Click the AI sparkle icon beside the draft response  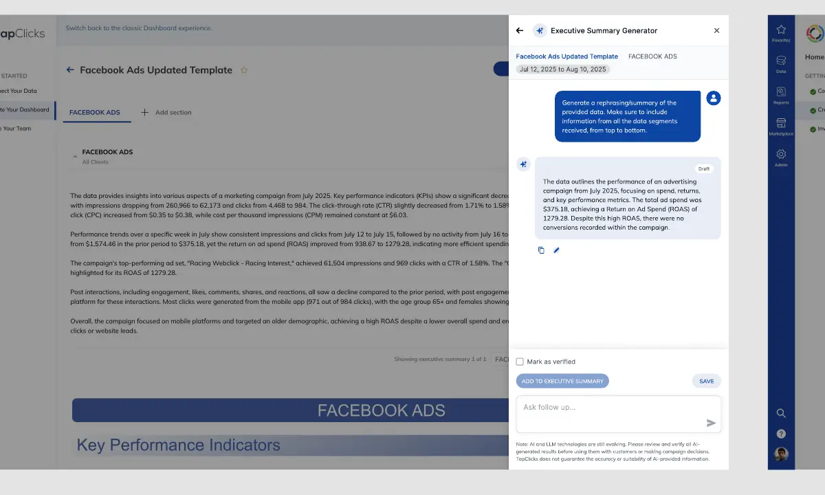[523, 164]
